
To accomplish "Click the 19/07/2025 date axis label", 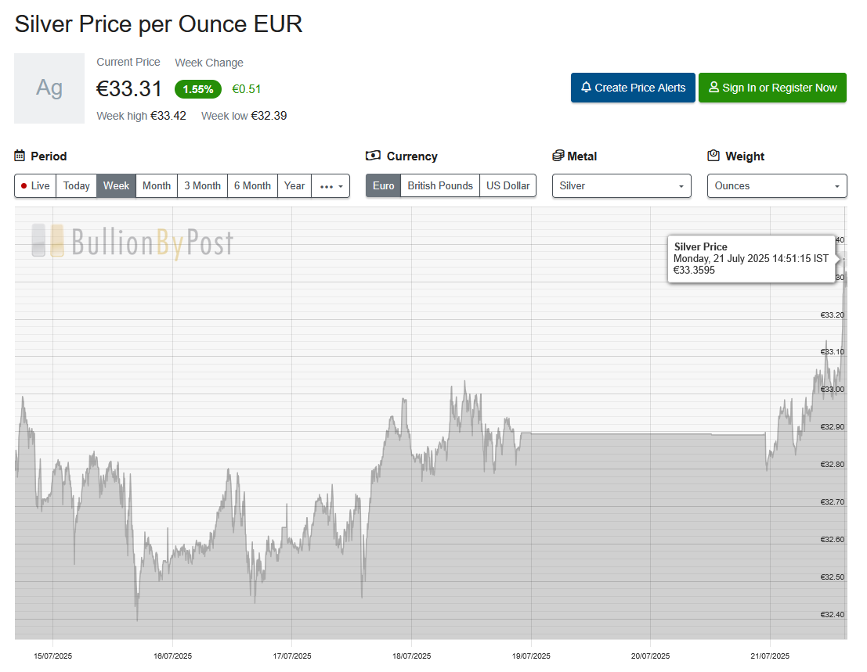I will pyautogui.click(x=531, y=656).
